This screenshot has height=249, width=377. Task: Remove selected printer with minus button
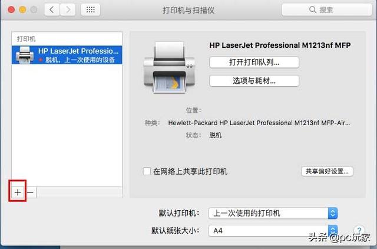click(30, 192)
